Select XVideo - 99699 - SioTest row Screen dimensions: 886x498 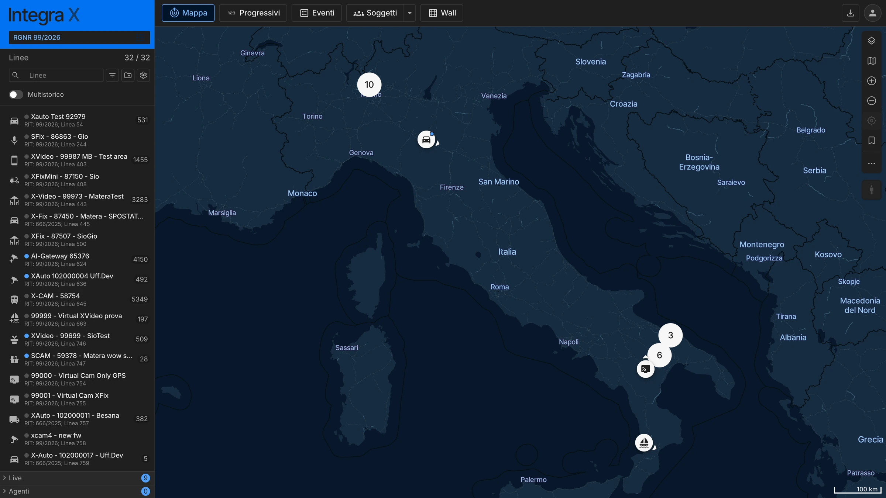[77, 339]
